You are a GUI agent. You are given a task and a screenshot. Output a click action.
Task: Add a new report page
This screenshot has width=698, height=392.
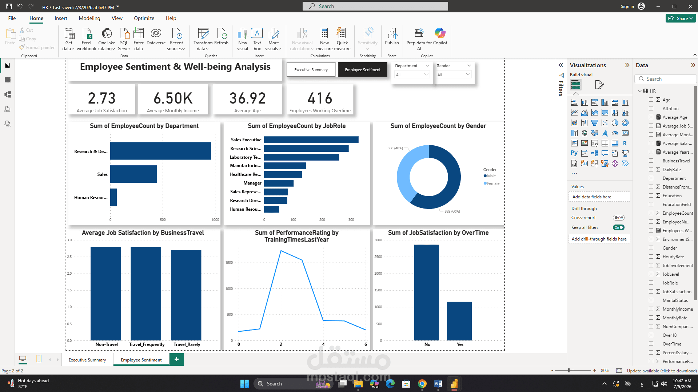pyautogui.click(x=176, y=359)
